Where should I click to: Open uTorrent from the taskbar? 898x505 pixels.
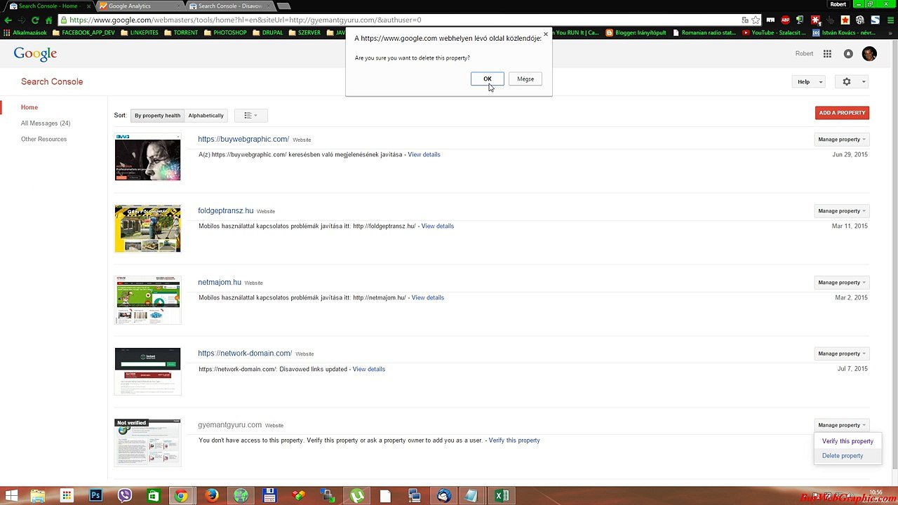(357, 496)
